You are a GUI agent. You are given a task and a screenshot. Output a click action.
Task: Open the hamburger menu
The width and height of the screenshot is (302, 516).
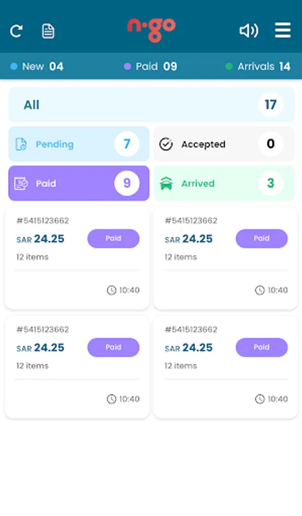(283, 30)
